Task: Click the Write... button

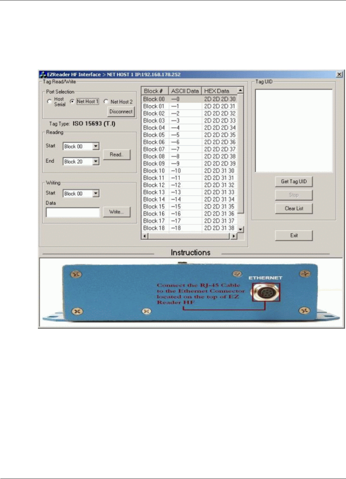Action: point(117,212)
